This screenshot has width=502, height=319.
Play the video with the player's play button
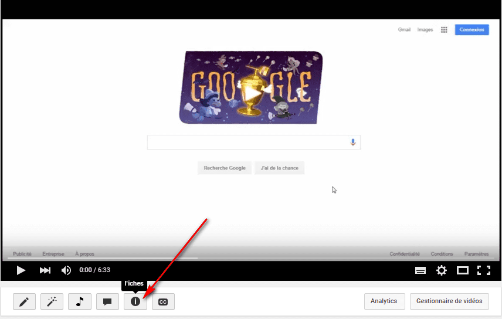tap(21, 270)
